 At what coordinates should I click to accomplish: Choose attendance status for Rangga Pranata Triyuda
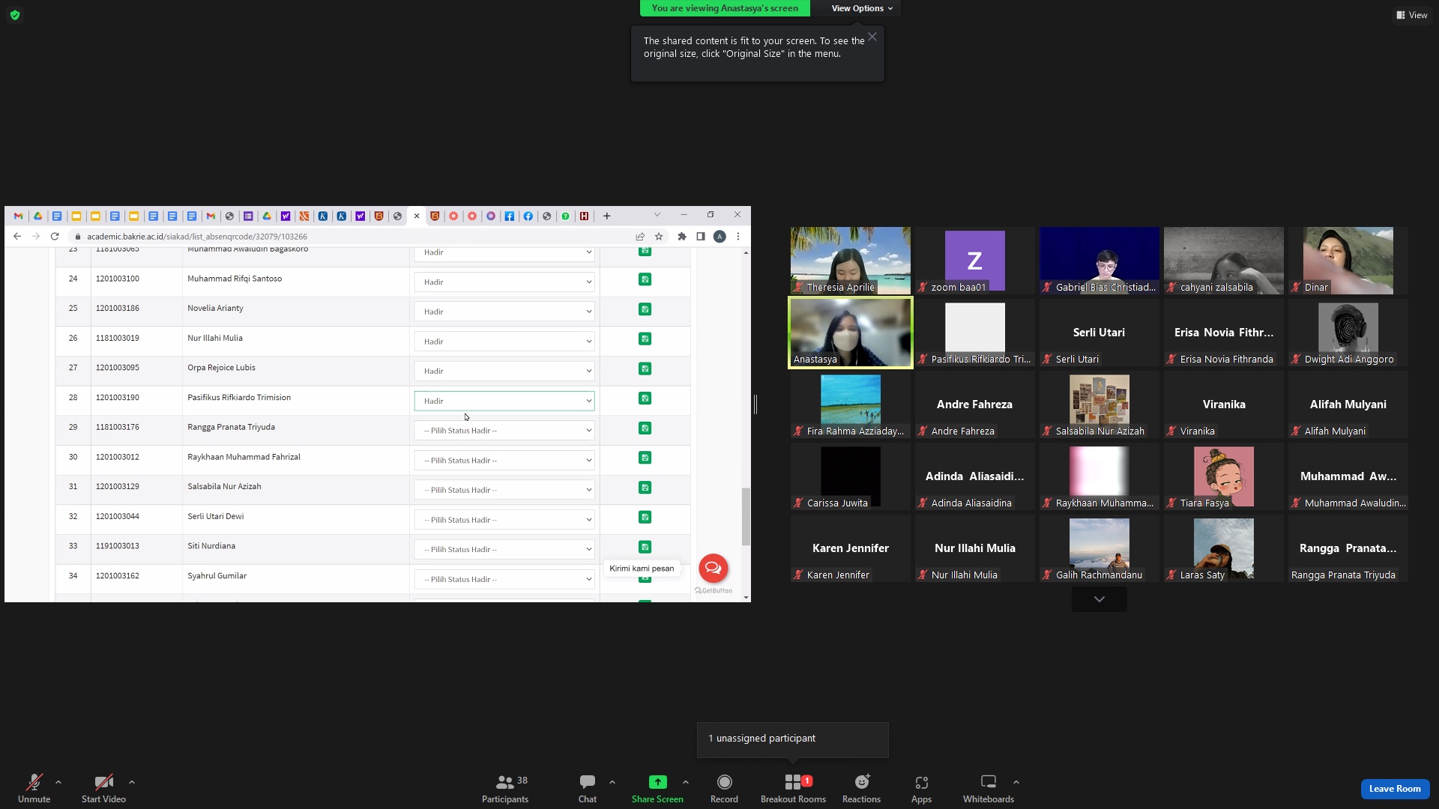click(504, 431)
